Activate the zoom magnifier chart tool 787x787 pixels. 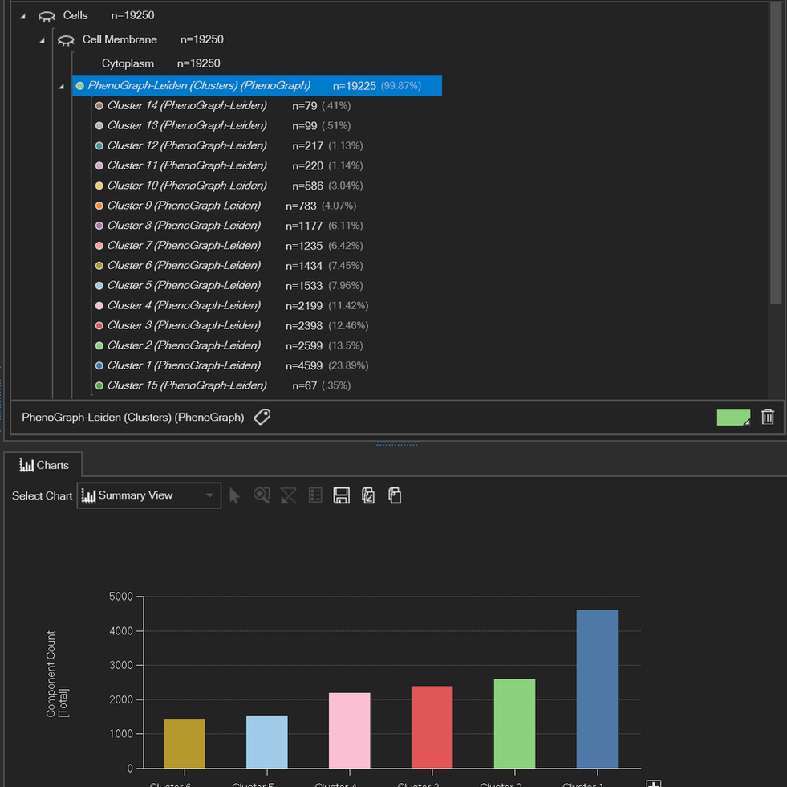pyautogui.click(x=262, y=495)
